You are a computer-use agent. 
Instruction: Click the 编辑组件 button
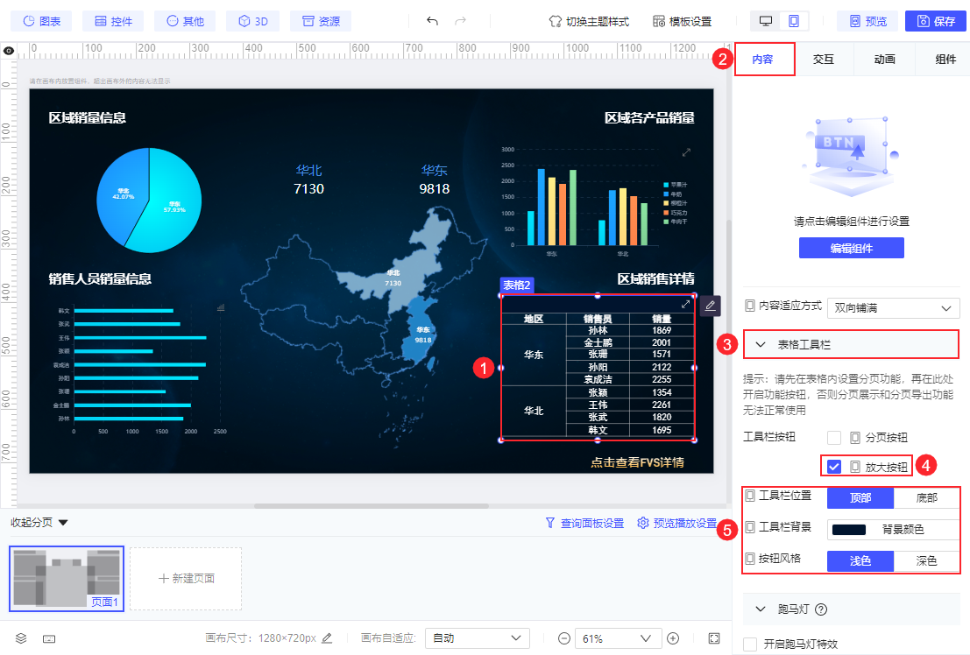pyautogui.click(x=851, y=249)
